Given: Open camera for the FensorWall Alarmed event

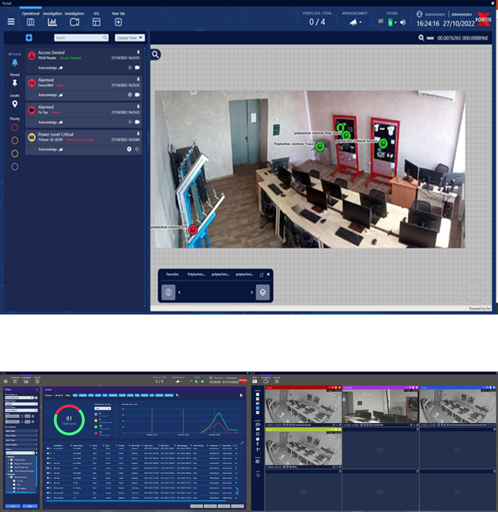Looking at the screenshot, I should (137, 95).
